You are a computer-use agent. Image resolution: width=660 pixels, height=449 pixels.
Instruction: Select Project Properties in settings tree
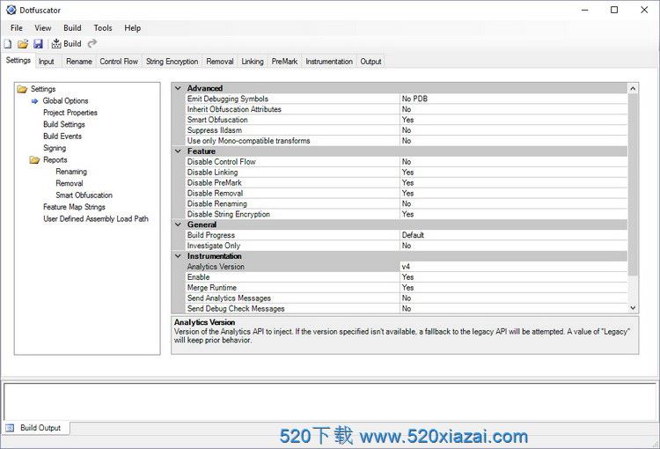point(70,113)
